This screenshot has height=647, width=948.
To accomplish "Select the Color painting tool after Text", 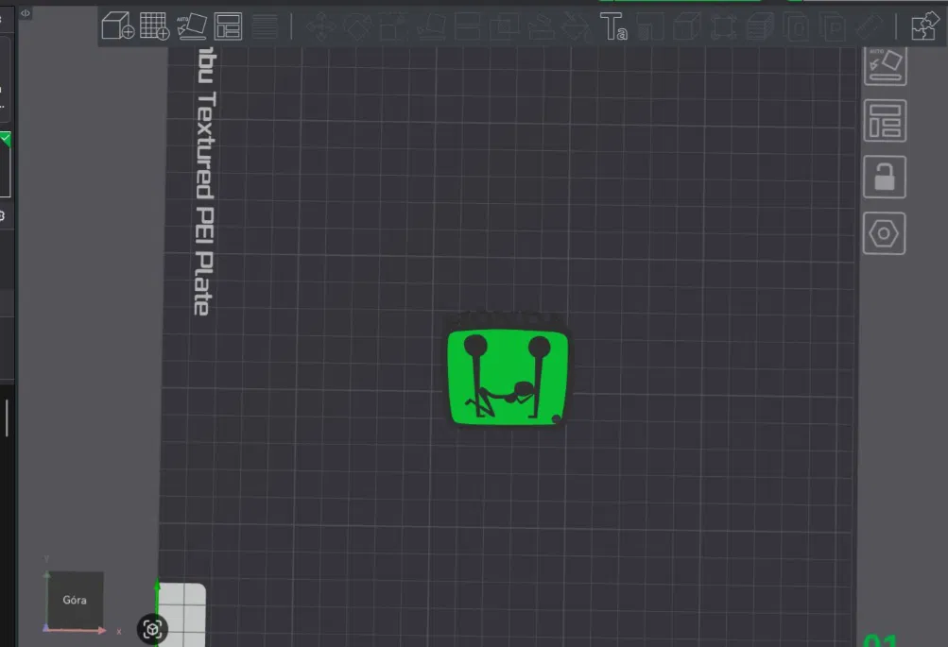I will [x=650, y=26].
